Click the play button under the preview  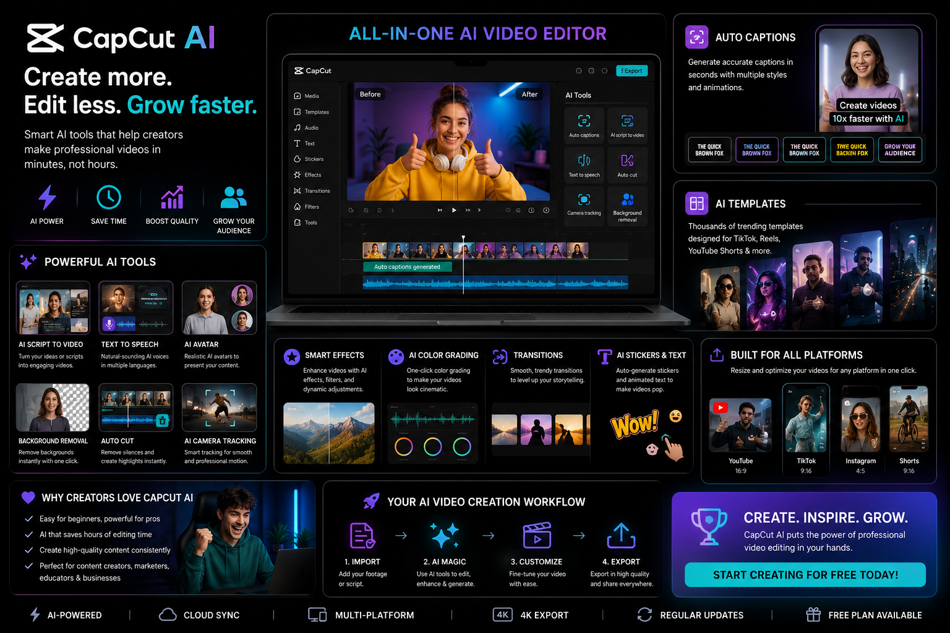coord(454,210)
